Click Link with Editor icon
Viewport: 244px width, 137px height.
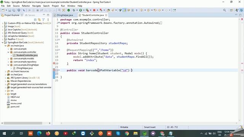pyautogui.click(x=39, y=19)
